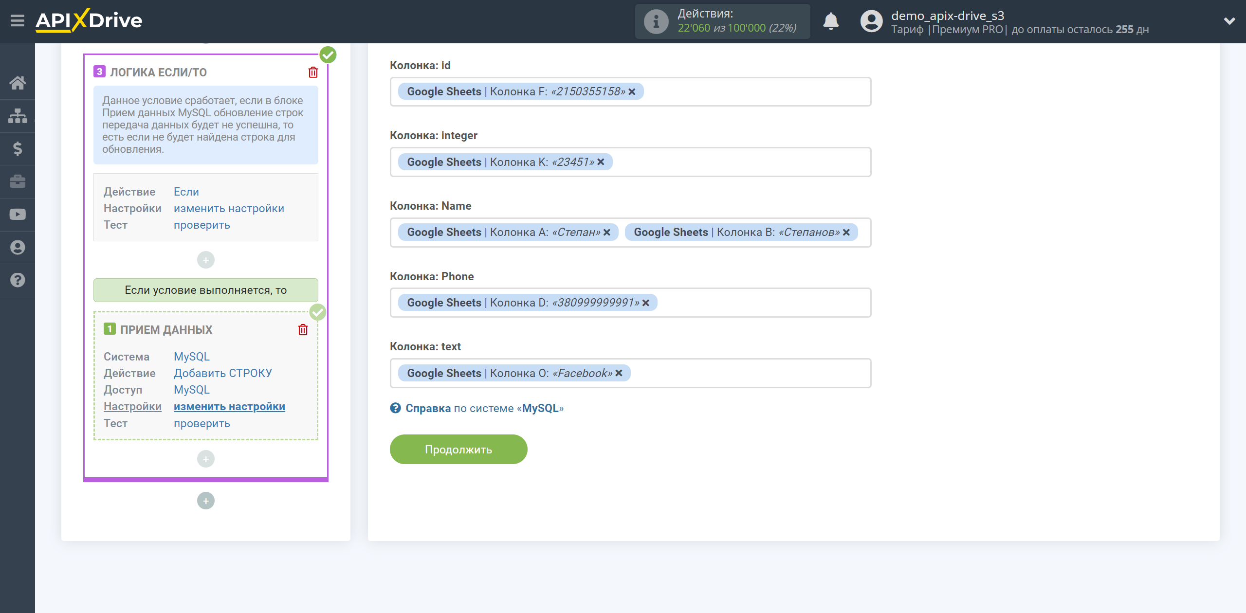1246x613 pixels.
Task: Remove Колонка F tag from id field
Action: point(632,92)
